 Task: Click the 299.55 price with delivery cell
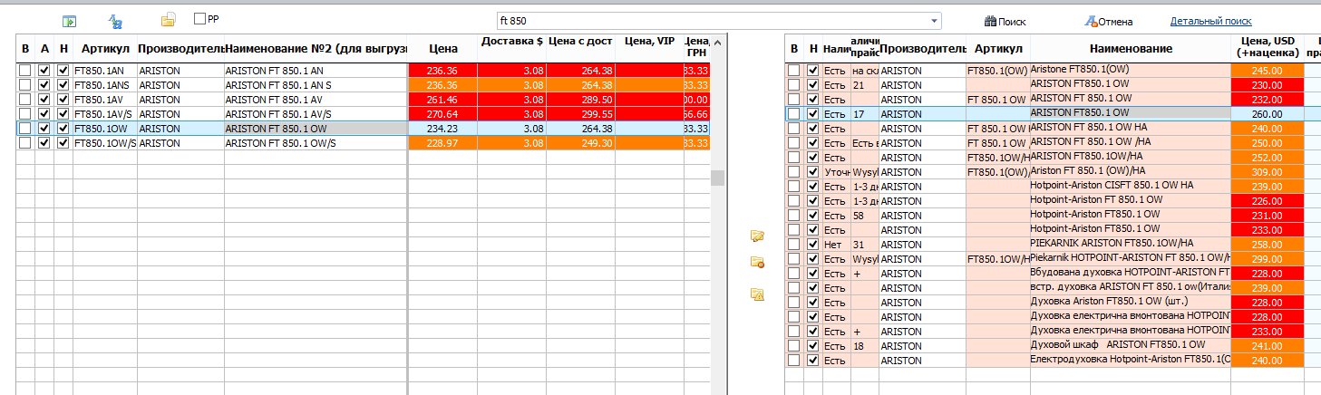click(580, 114)
